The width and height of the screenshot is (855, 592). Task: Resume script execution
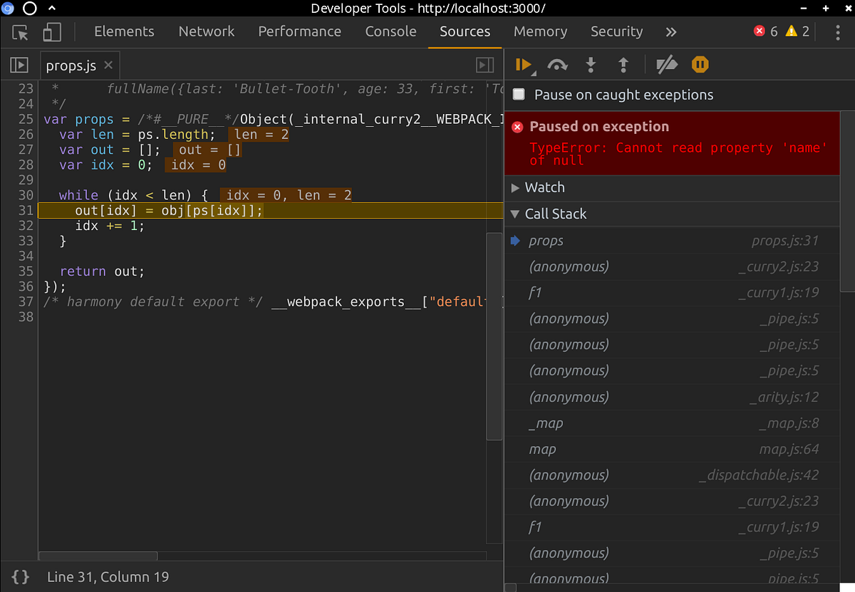pyautogui.click(x=523, y=65)
